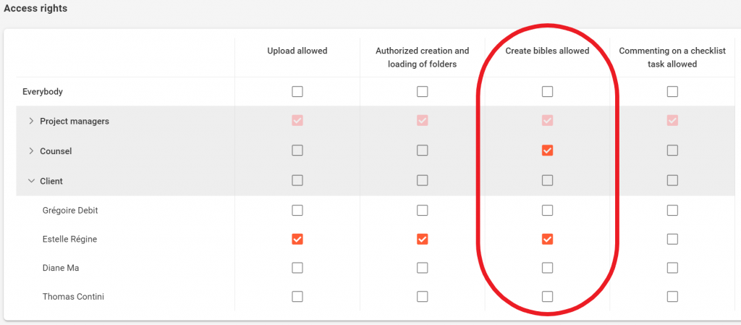Check checklist commenting for Diane Ma
The height and width of the screenshot is (325, 741).
(x=673, y=268)
